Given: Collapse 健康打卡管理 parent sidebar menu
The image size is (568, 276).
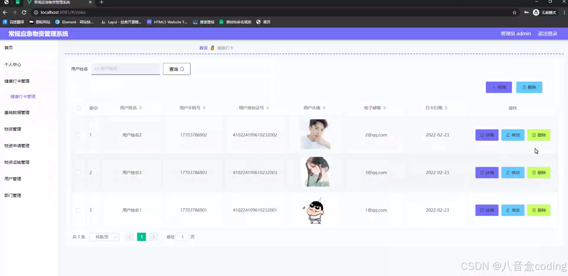Looking at the screenshot, I should 29,81.
